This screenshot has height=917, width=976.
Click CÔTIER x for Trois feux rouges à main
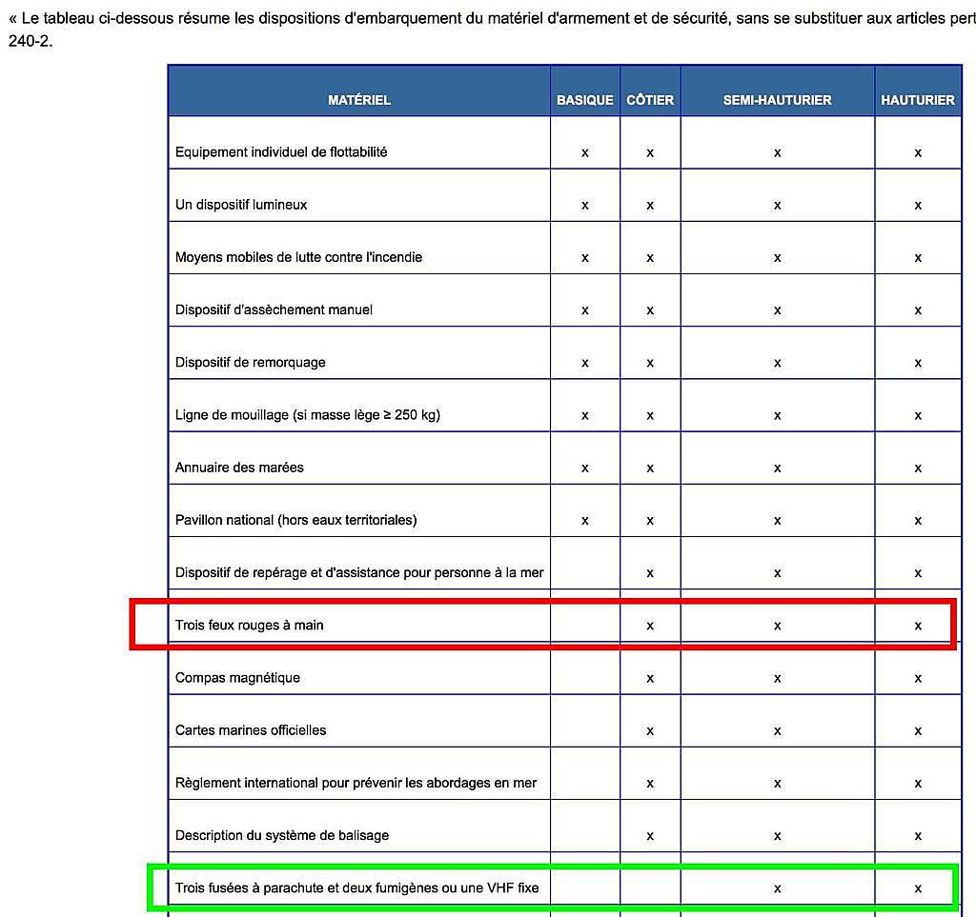pos(650,626)
